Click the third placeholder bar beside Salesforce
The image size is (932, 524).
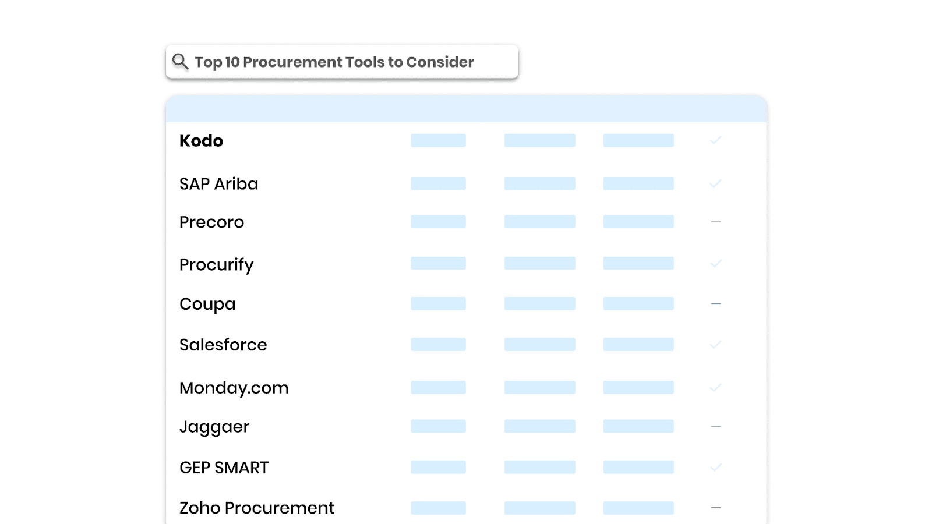[638, 345]
